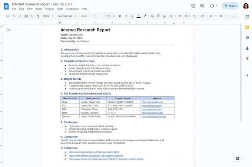
Task: Open the Help menu
Action: (84, 9)
